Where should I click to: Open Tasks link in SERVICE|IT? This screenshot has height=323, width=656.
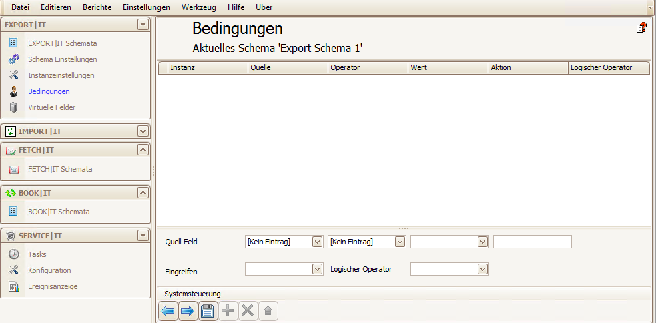click(x=37, y=254)
